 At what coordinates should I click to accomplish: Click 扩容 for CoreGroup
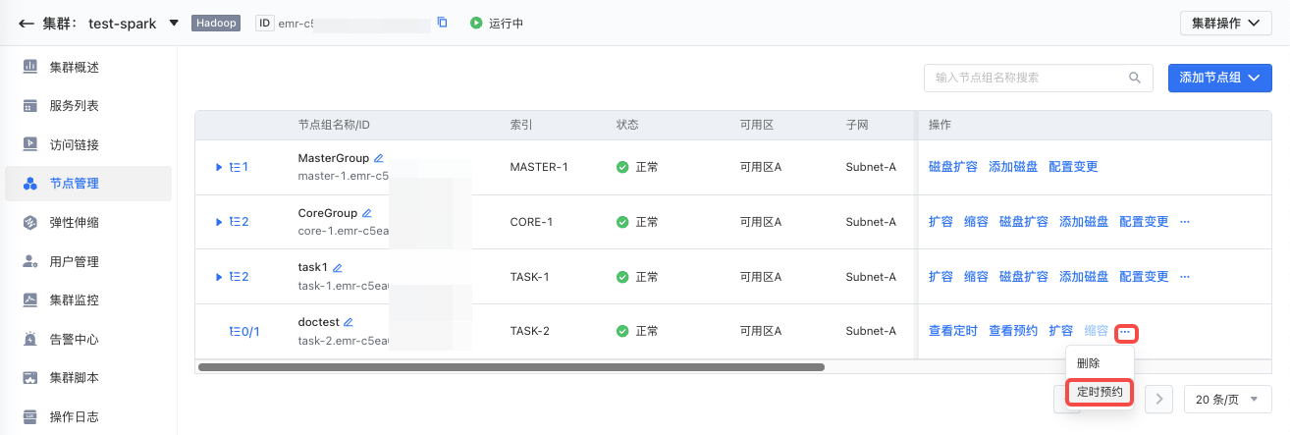pos(941,222)
